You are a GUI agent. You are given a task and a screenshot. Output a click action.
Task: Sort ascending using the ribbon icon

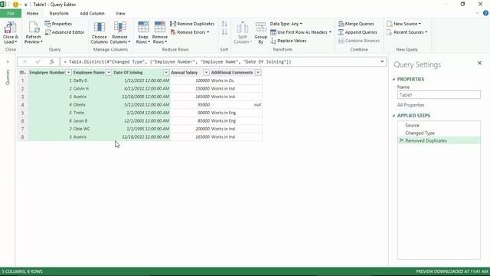pyautogui.click(x=224, y=24)
